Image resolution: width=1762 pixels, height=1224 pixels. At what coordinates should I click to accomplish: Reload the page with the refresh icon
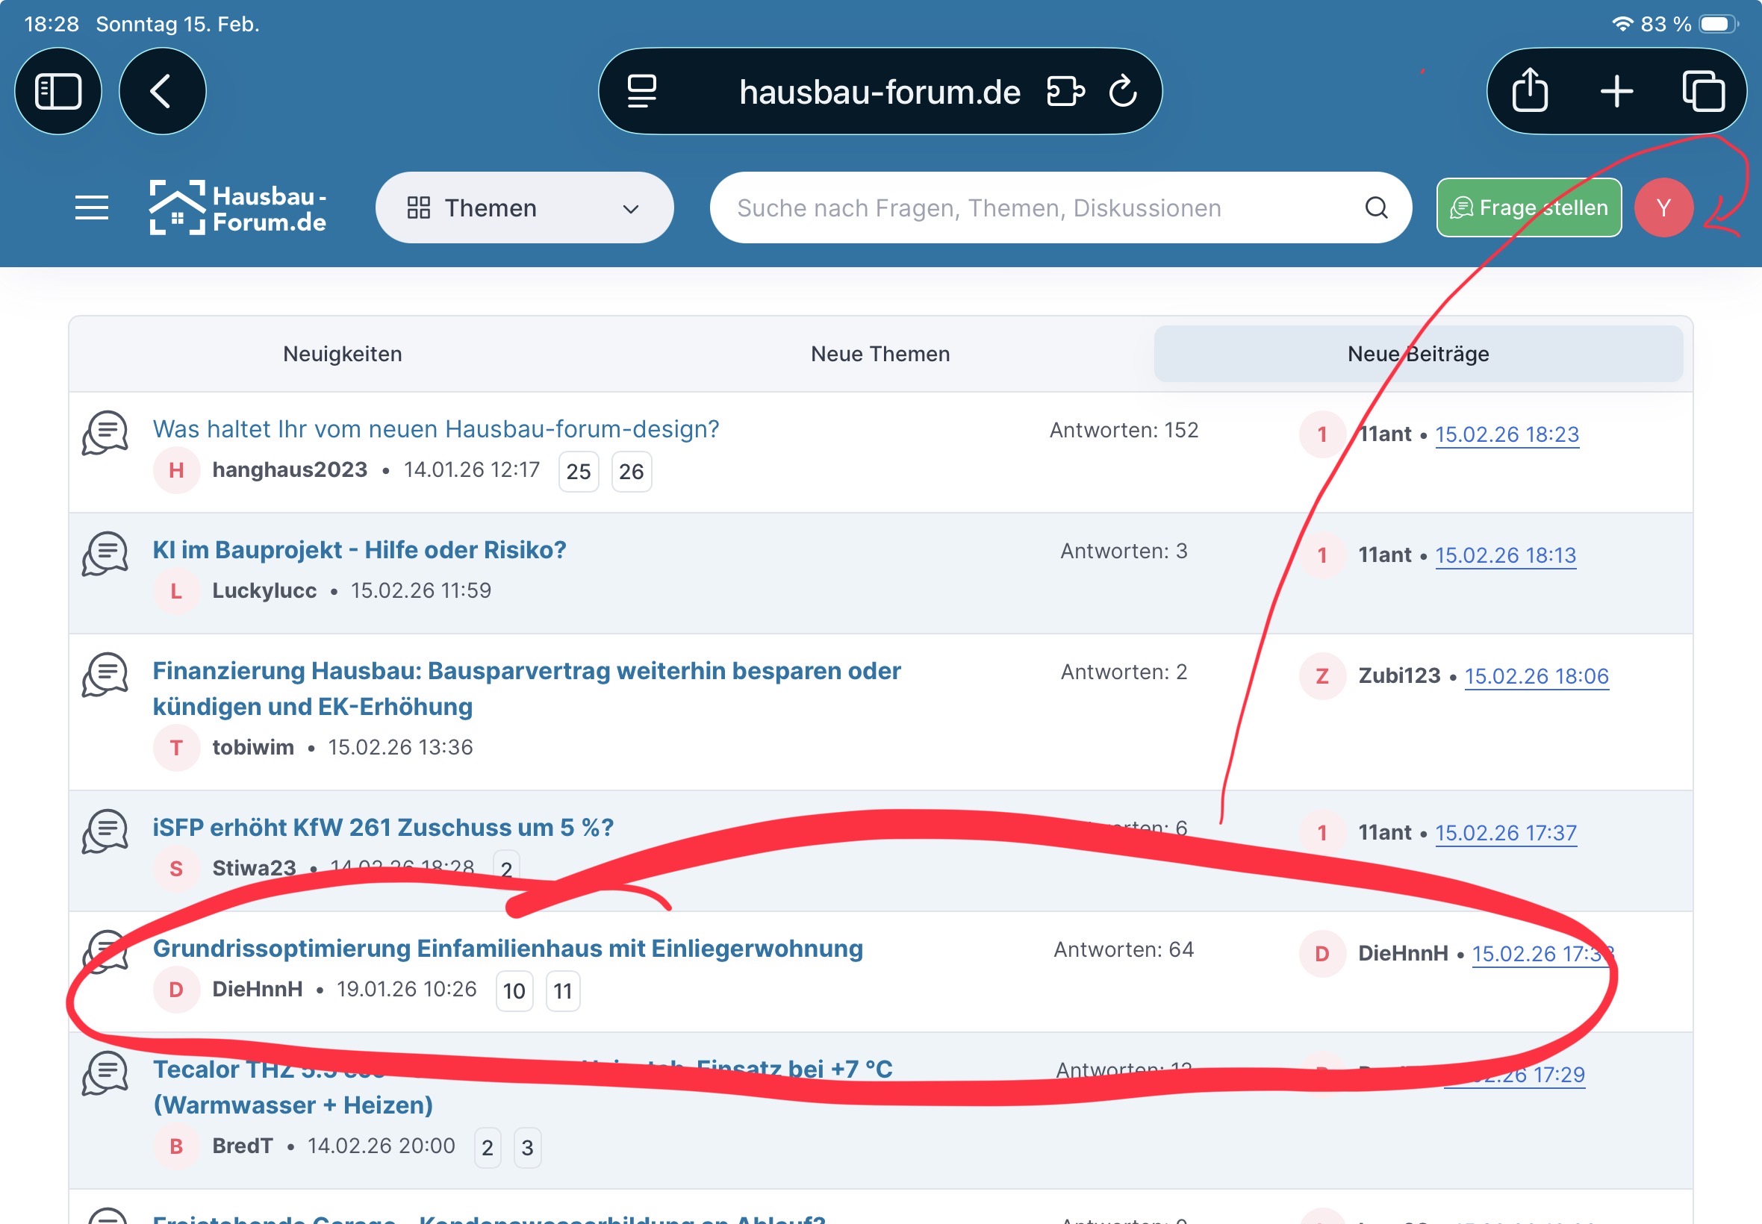coord(1122,91)
